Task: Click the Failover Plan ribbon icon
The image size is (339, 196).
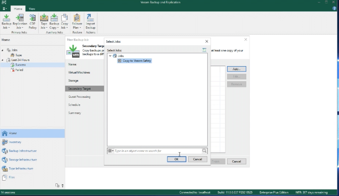Action: (77, 22)
